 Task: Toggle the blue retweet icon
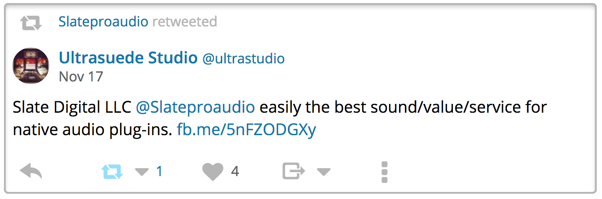coord(112,171)
